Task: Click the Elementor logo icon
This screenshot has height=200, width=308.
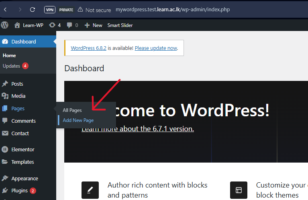Action: coord(5,149)
